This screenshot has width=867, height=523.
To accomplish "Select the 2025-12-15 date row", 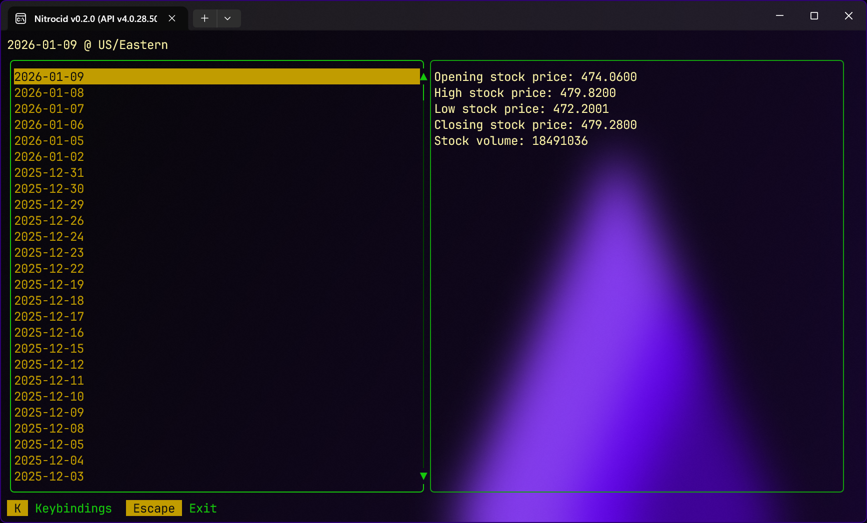I will (x=49, y=349).
